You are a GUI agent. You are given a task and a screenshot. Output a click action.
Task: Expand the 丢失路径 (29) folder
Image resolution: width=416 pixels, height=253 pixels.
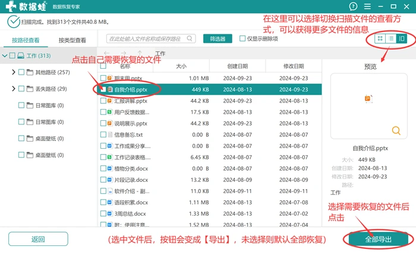(14, 89)
